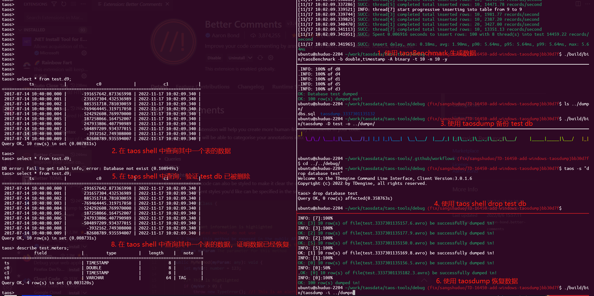Expand the install dropdown beside Google Cloud
Screen dimensions: 594x296
pyautogui.click(x=84, y=293)
